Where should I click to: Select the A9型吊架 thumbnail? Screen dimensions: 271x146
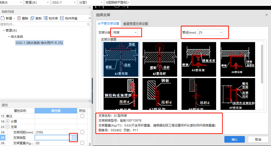(x=238, y=94)
